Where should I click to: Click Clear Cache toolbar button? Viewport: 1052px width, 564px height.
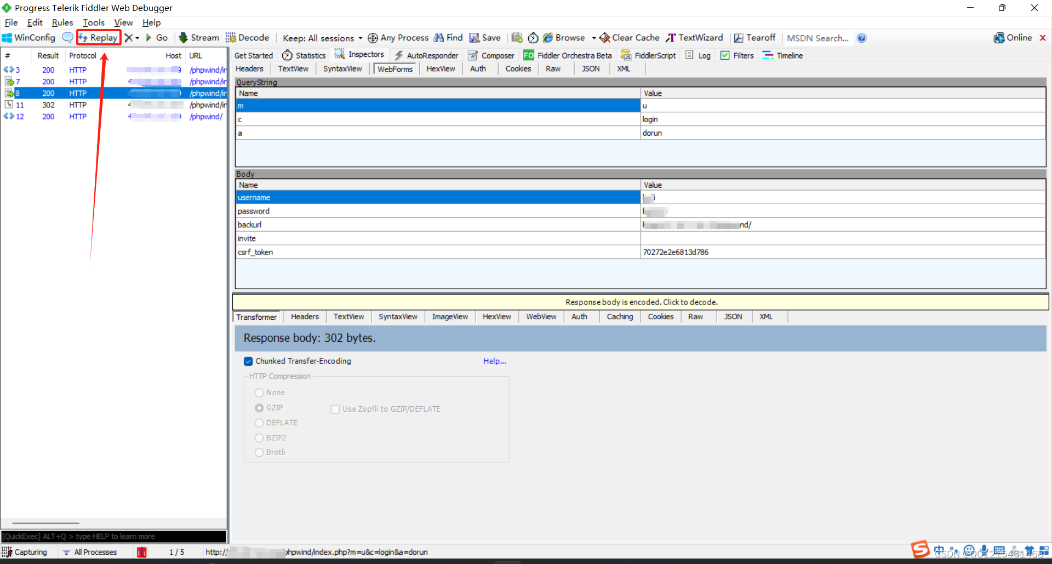tap(630, 38)
